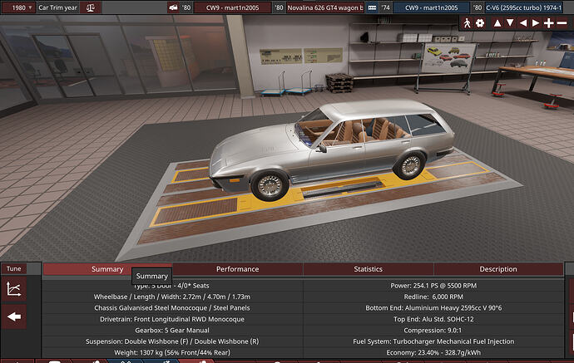The height and width of the screenshot is (363, 574).
Task: Click the back arrow button
Action: [x=14, y=316]
